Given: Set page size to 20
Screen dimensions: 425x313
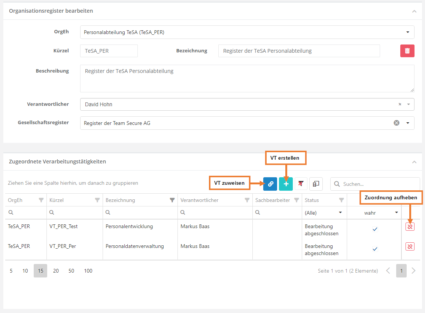Looking at the screenshot, I should click(56, 271).
